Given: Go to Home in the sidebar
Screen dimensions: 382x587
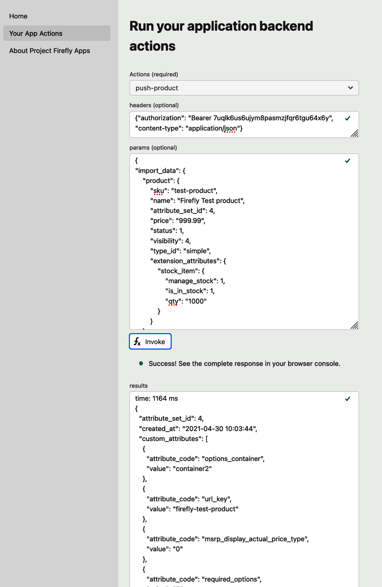Looking at the screenshot, I should (x=18, y=16).
